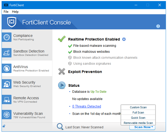The width and height of the screenshot is (167, 133).
Task: Click the alert notification icon in header
Action: (x=158, y=26)
